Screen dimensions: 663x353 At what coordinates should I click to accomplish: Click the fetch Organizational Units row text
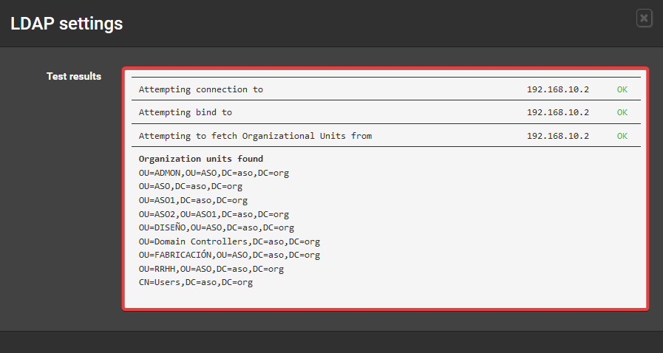point(255,136)
